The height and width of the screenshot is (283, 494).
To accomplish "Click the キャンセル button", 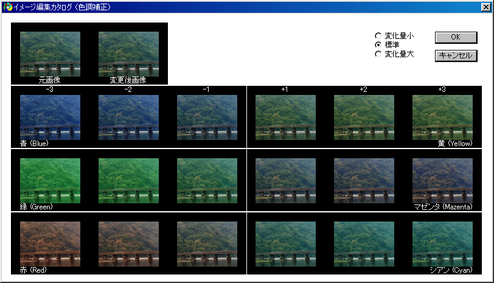I will tap(456, 56).
